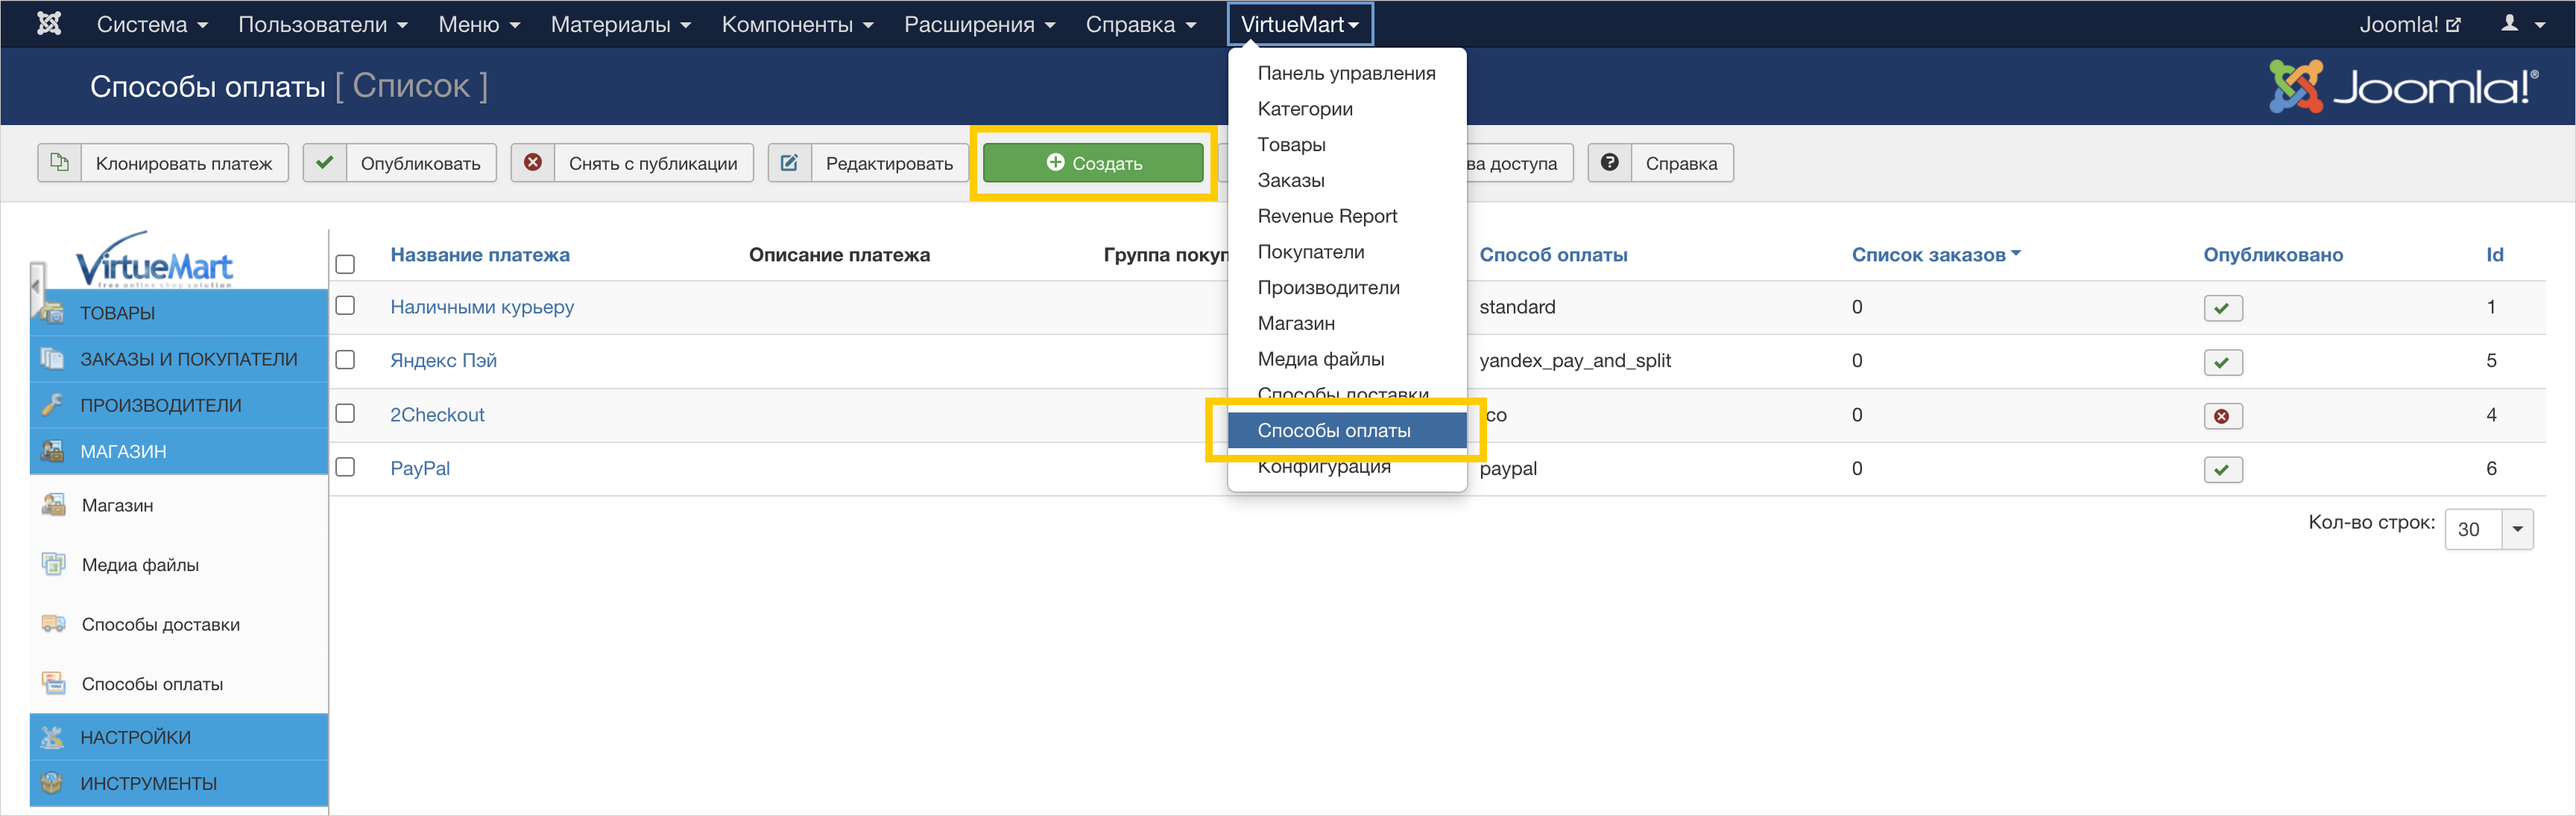Toggle the select-all header checkbox
Screen dimensions: 2576x816
click(346, 264)
